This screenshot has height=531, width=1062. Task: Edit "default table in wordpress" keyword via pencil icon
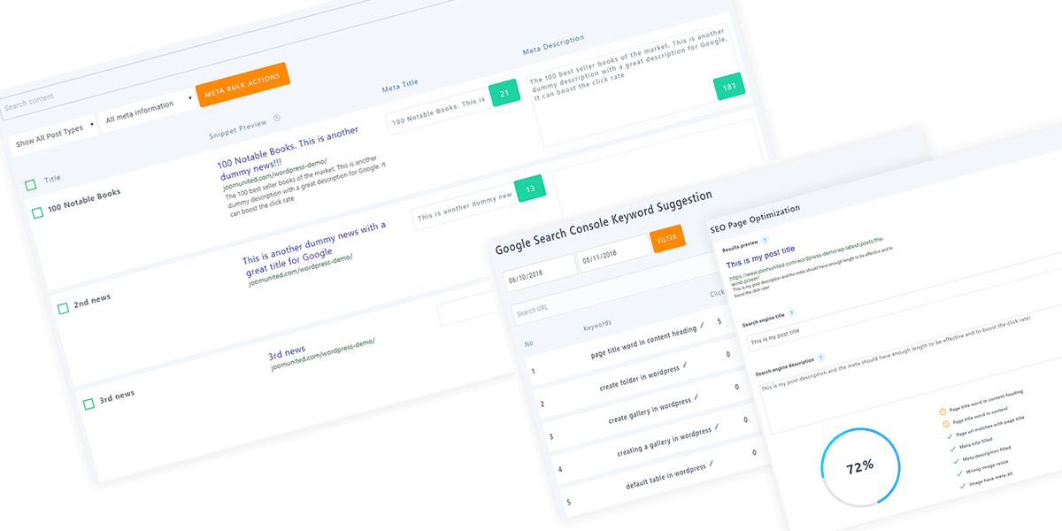click(x=712, y=463)
